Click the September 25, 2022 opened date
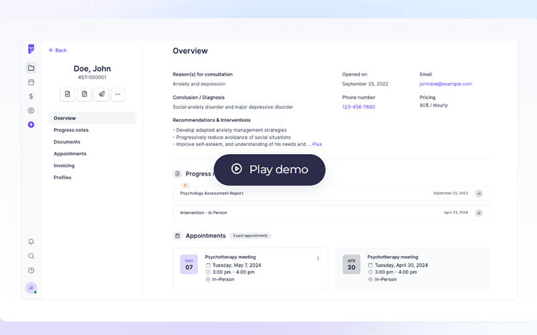537x335 pixels. click(365, 84)
